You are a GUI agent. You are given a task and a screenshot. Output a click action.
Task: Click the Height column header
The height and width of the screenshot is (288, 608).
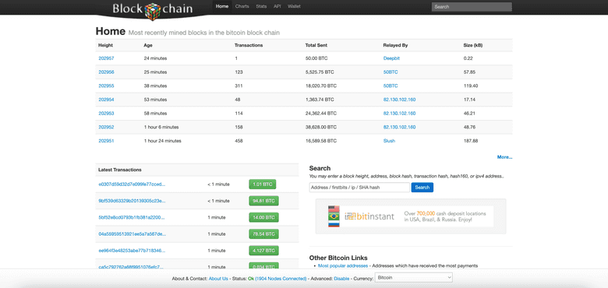105,45
